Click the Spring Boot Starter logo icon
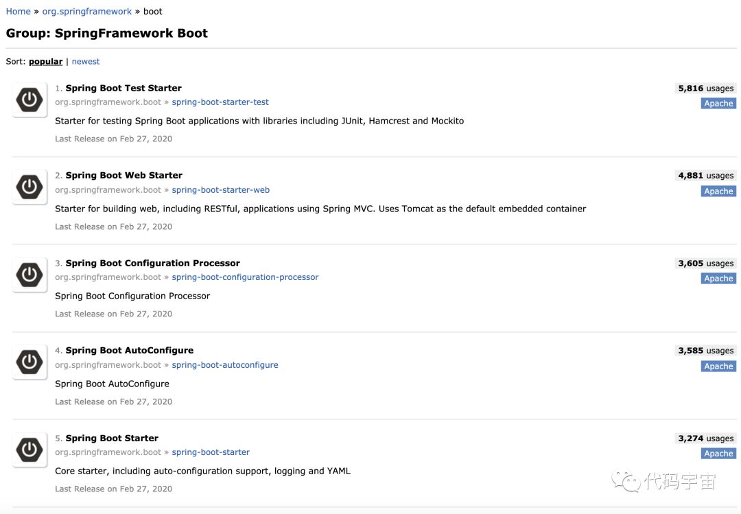Image resolution: width=741 pixels, height=514 pixels. [x=29, y=450]
